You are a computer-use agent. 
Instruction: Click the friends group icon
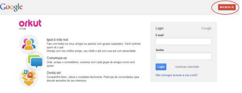[29, 44]
